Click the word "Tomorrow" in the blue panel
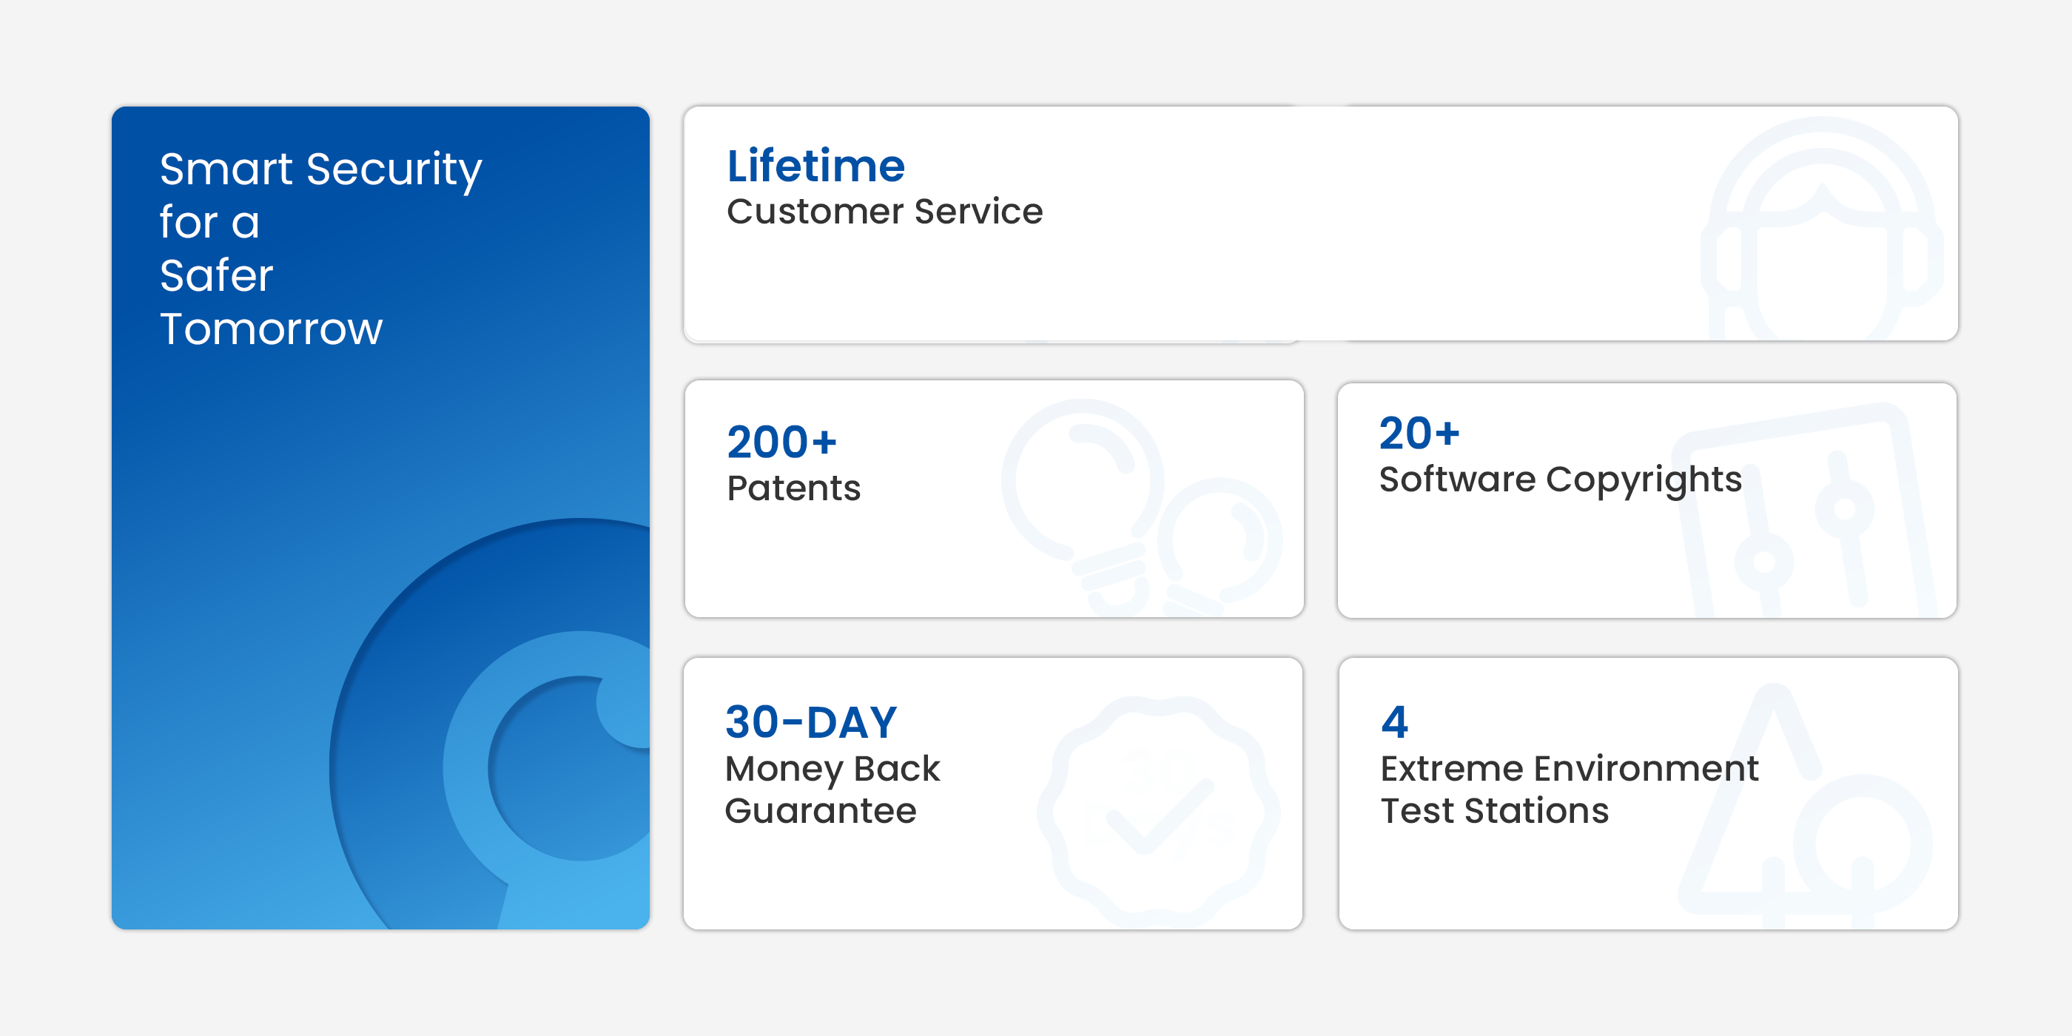Viewport: 2072px width, 1036px height. click(271, 329)
